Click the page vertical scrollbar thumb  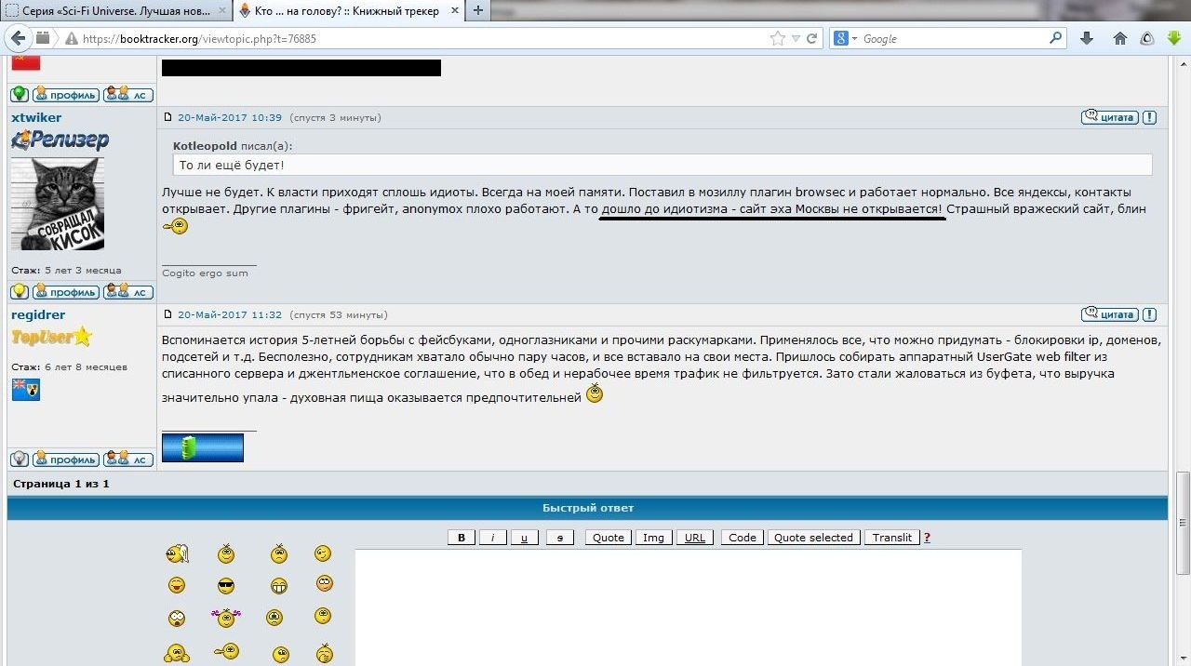point(1183,502)
